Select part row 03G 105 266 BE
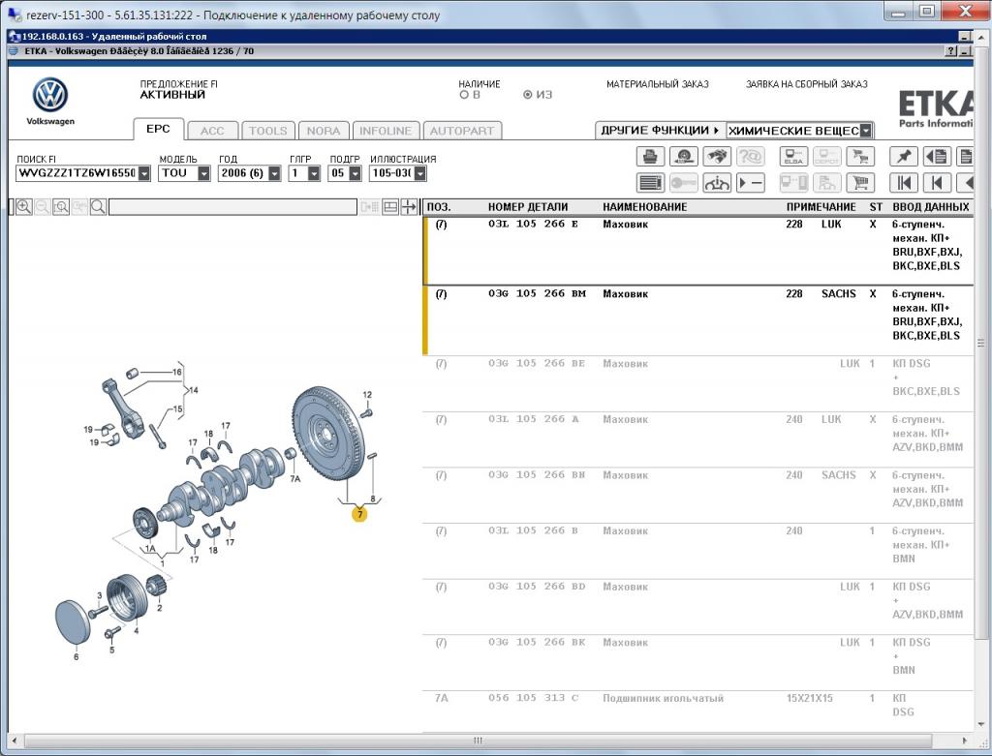This screenshot has height=756, width=992. 697,383
